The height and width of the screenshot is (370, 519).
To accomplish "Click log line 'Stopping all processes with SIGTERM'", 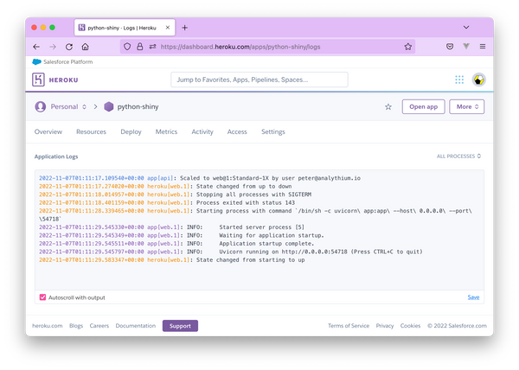I will pos(175,195).
